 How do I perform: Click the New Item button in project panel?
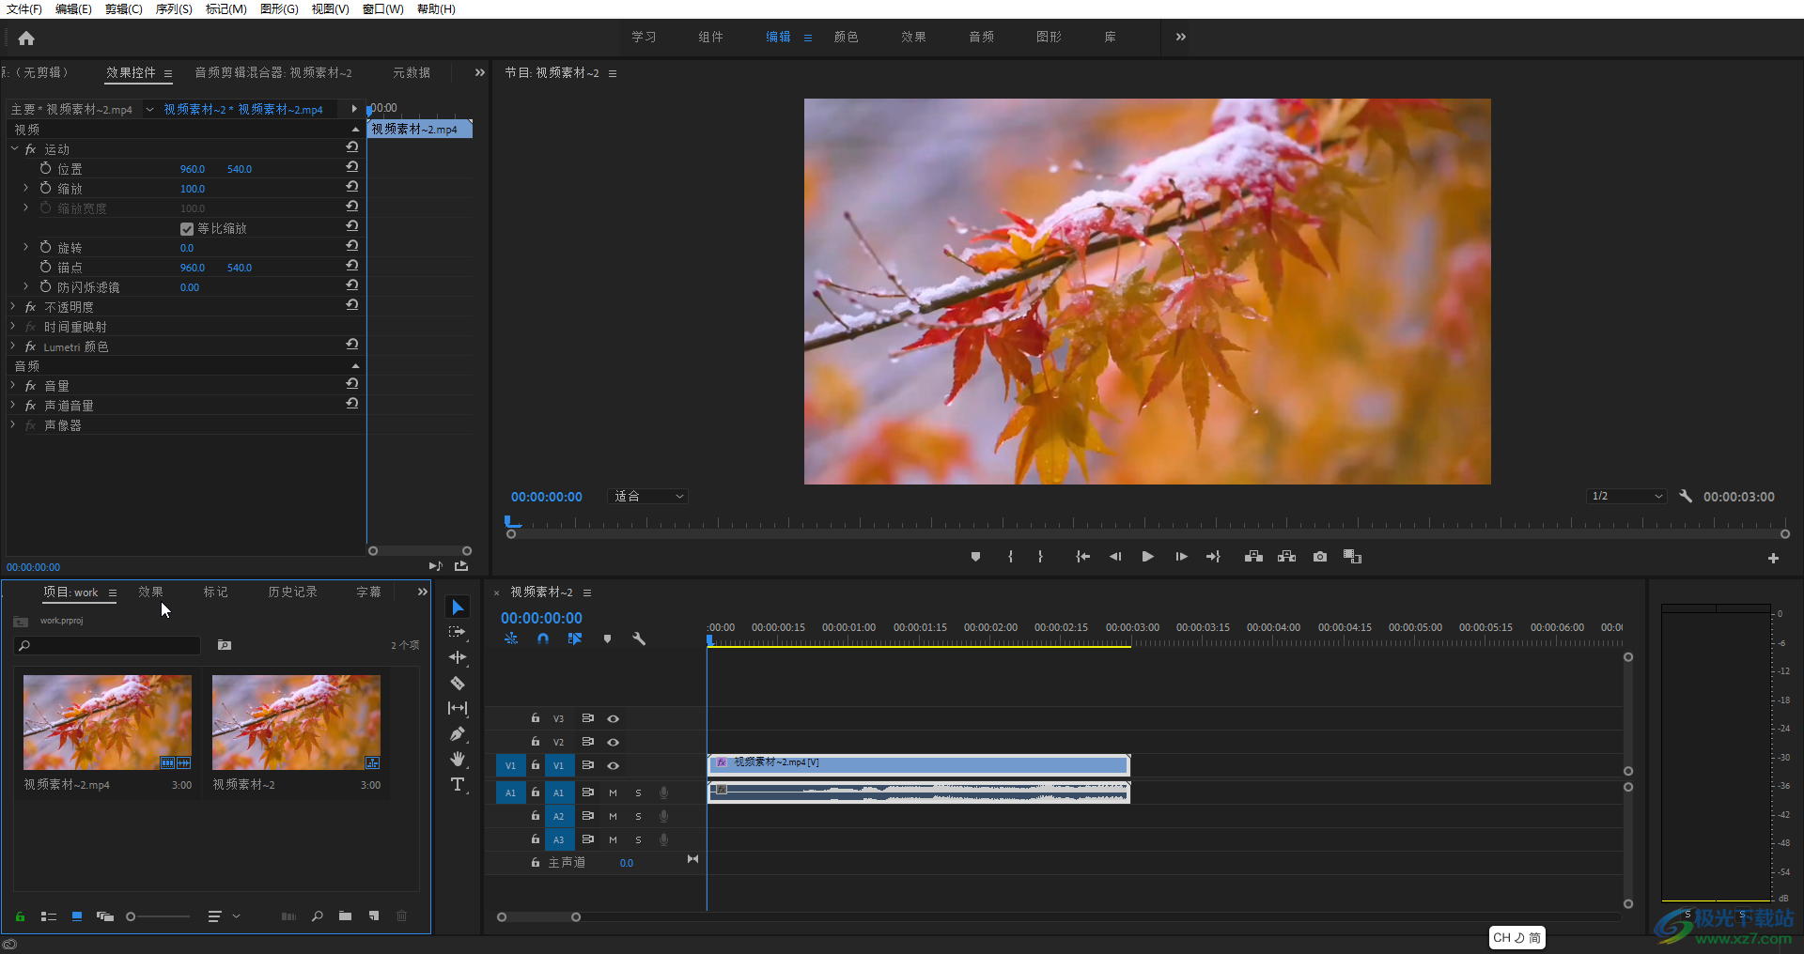tap(374, 916)
